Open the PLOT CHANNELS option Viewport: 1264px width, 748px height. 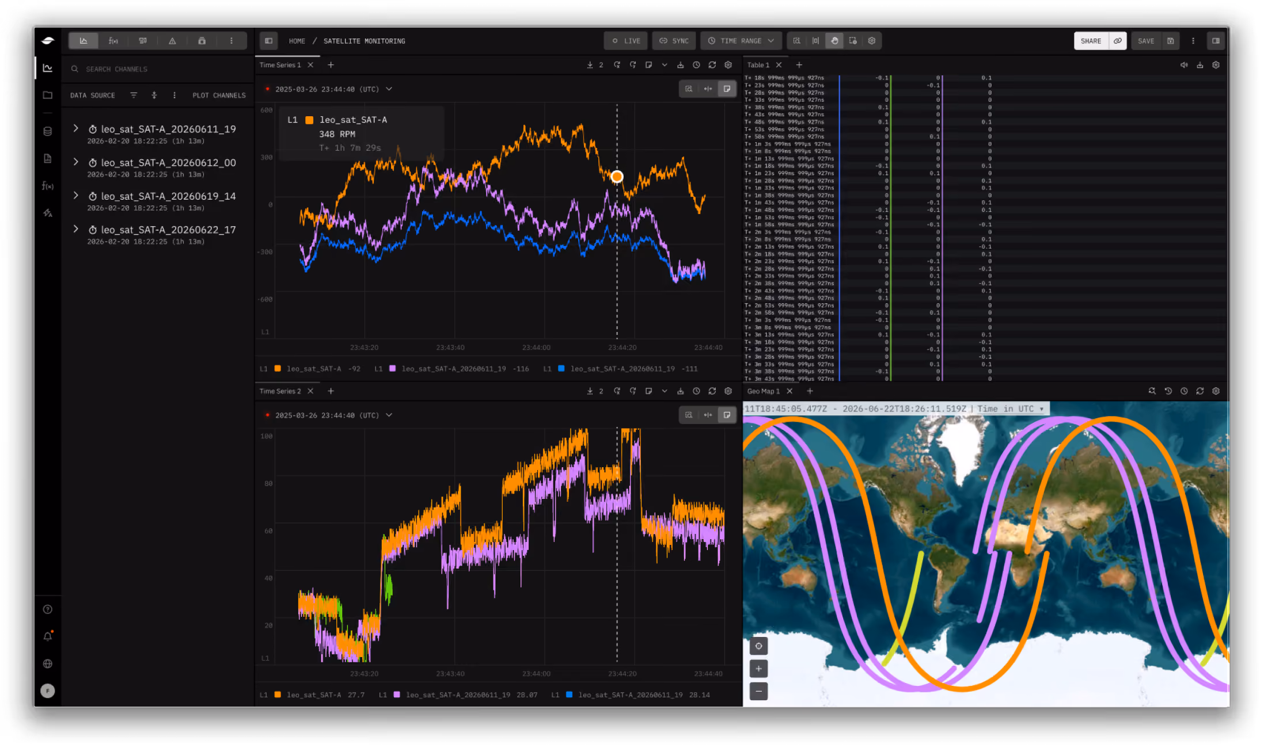click(219, 96)
